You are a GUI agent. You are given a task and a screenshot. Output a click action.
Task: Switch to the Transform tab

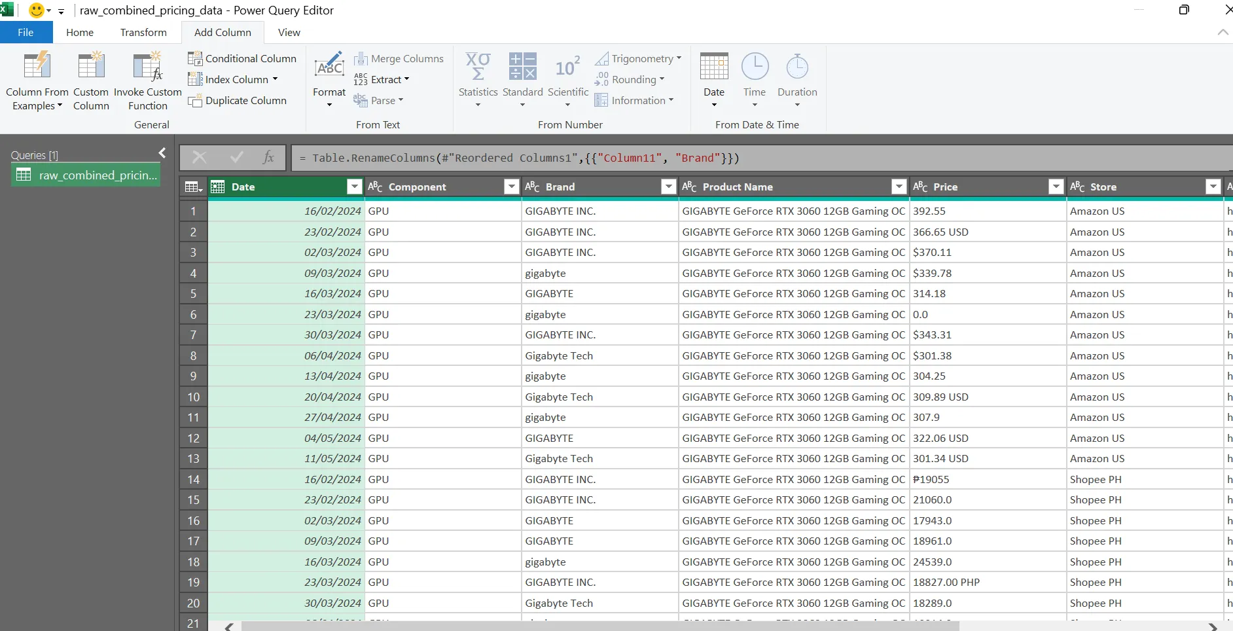tap(143, 32)
